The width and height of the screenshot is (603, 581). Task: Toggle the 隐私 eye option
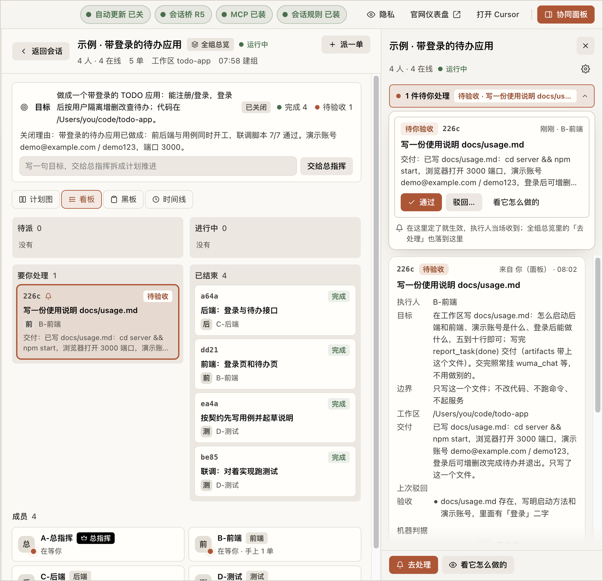pos(381,15)
